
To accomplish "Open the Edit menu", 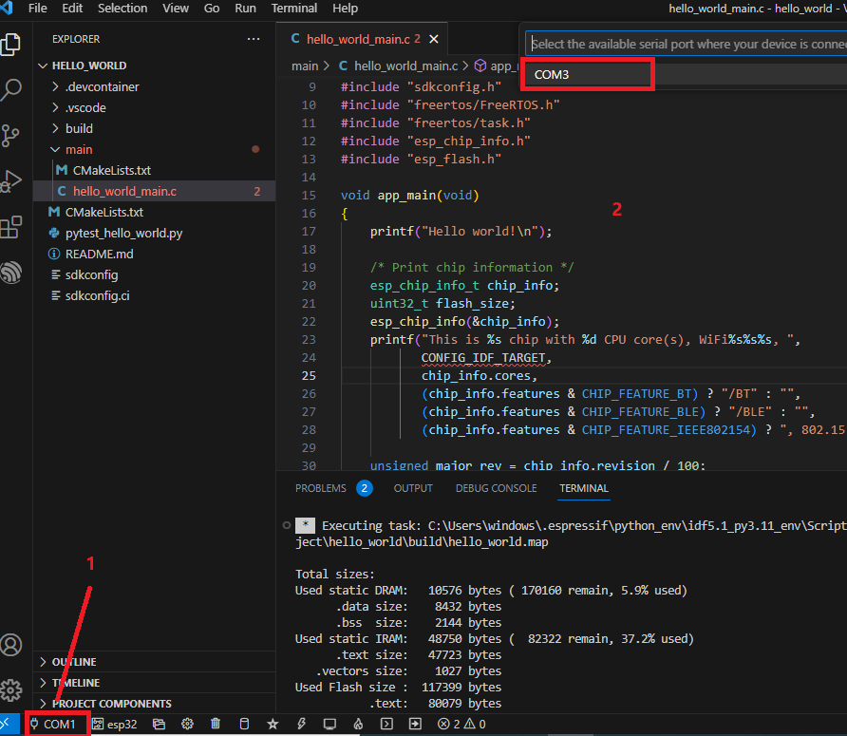I will click(x=72, y=9).
